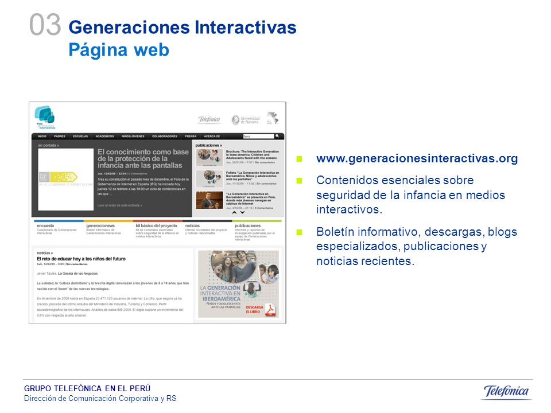Viewport: 551px width, 413px height.
Task: Open the PADRES menu item
Action: point(59,137)
